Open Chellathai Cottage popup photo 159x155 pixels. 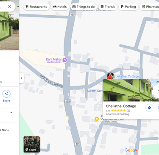tap(131, 90)
